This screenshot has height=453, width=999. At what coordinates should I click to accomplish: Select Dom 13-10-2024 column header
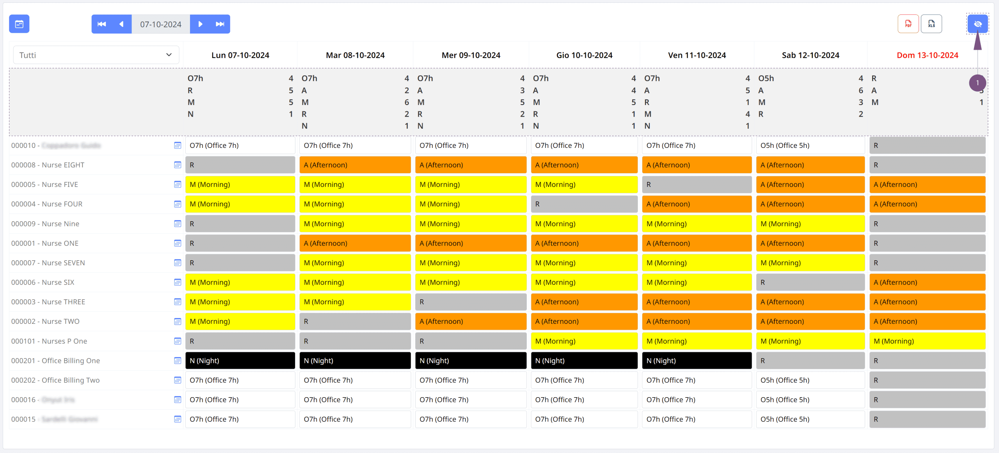927,55
